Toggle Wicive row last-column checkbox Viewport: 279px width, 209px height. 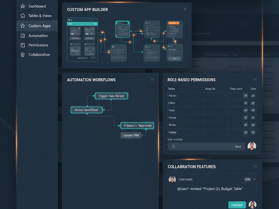click(253, 117)
